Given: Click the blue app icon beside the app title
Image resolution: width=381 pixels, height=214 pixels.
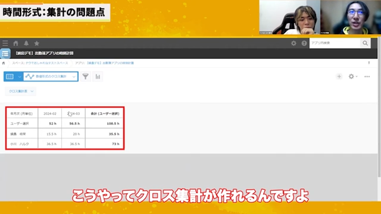Looking at the screenshot, I should click(5, 54).
